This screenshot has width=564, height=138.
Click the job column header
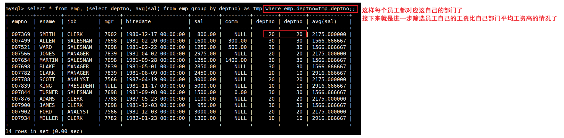tap(72, 22)
